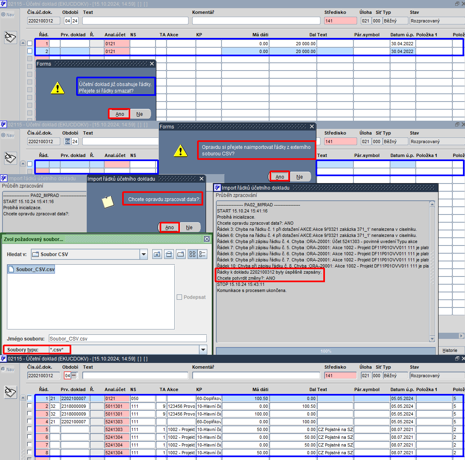The width and height of the screenshot is (465, 460).
Task: Confirm Ano to delete existing rows
Action: click(x=119, y=114)
